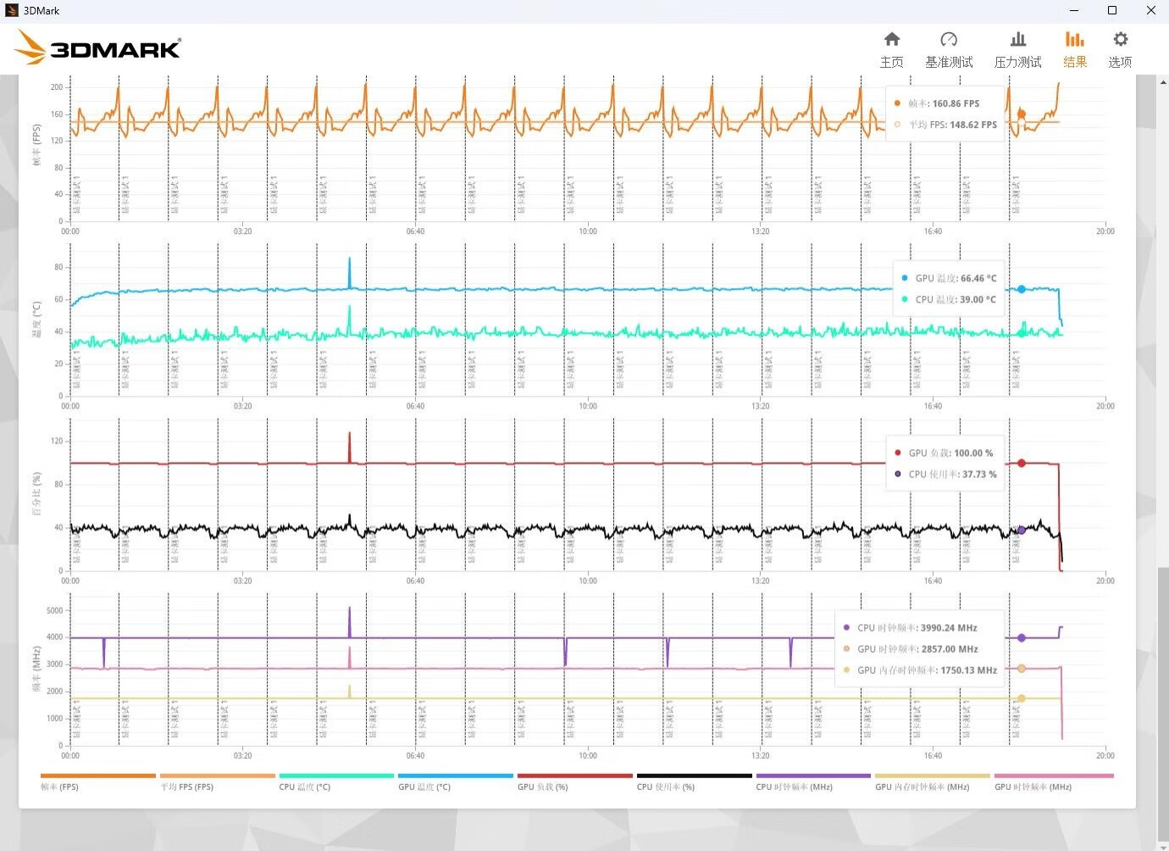Click the 3DMark logo in the header

pyautogui.click(x=98, y=48)
